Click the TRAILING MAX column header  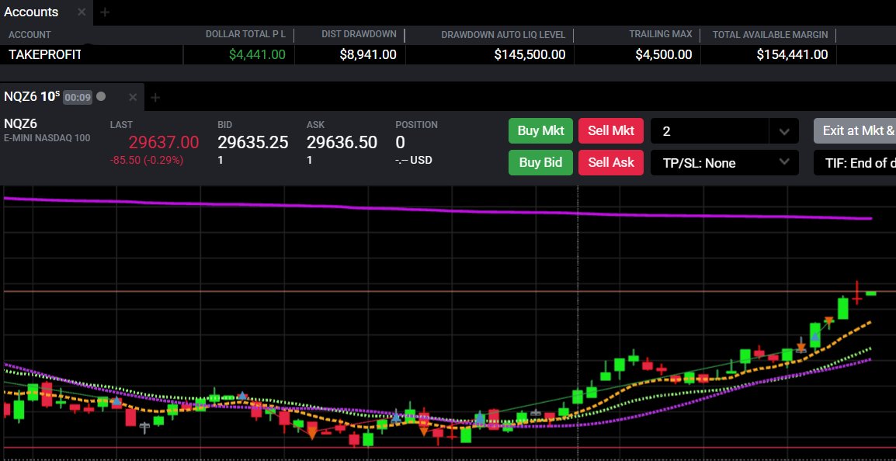click(661, 34)
